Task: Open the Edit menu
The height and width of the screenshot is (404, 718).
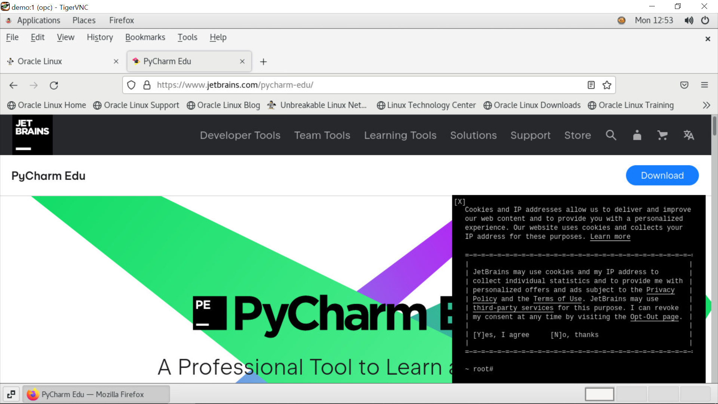Action: click(37, 37)
